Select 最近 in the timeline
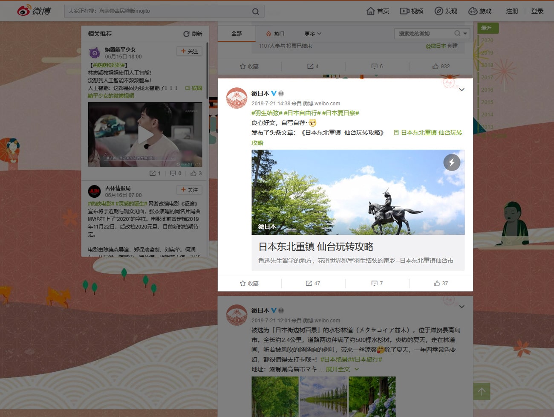 pyautogui.click(x=488, y=28)
